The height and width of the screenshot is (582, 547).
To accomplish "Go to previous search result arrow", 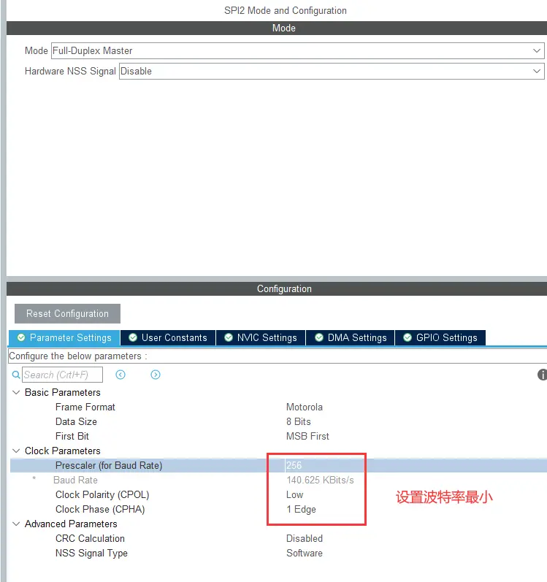I will point(121,375).
